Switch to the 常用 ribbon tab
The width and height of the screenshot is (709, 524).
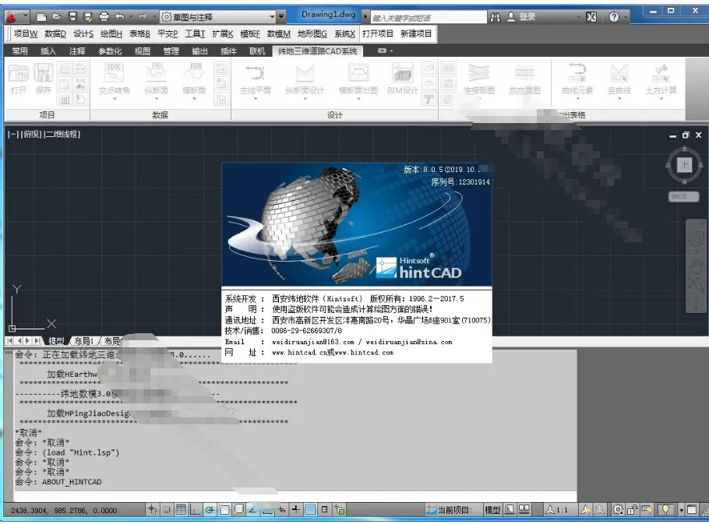[x=20, y=51]
